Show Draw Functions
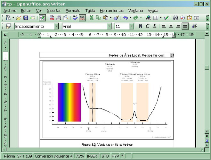This screenshot has height=160, width=211. pos(166,18)
